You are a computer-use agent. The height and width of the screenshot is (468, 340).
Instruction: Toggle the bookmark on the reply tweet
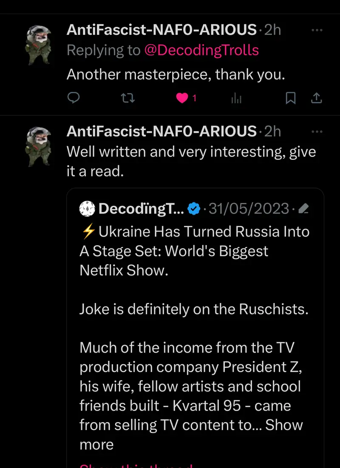290,98
